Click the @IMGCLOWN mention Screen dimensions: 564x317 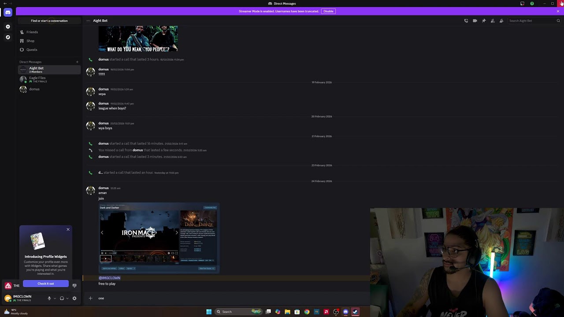(109, 278)
